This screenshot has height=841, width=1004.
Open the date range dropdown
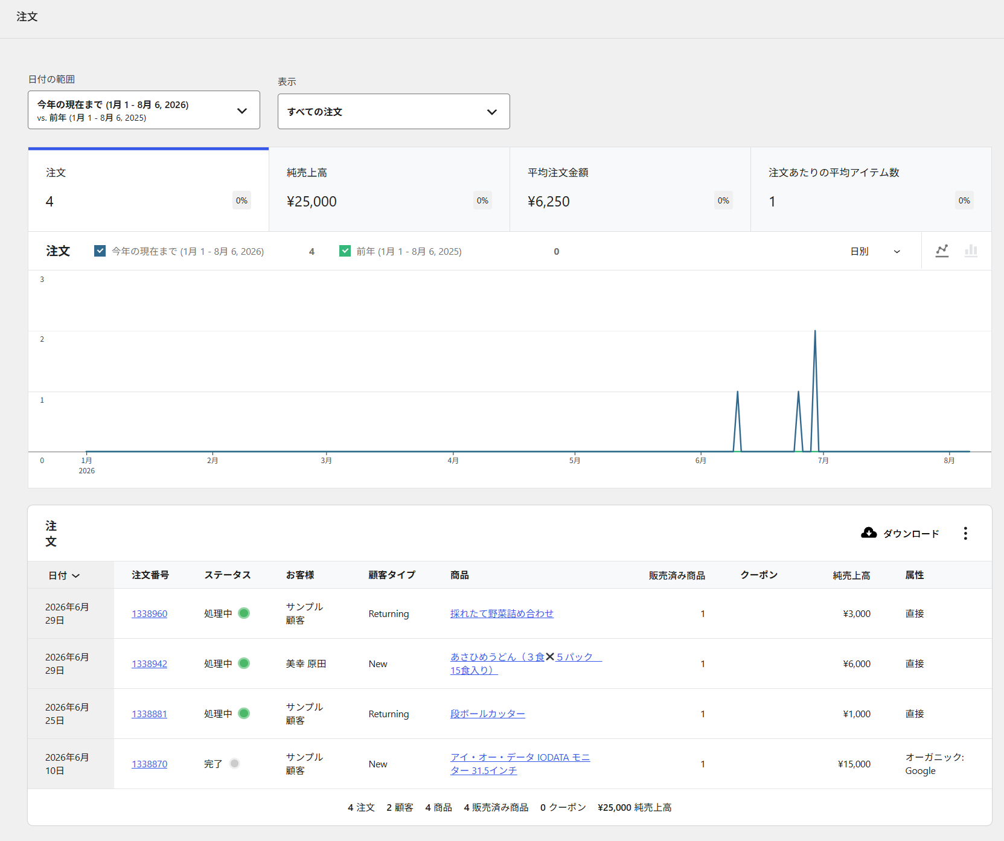point(144,110)
